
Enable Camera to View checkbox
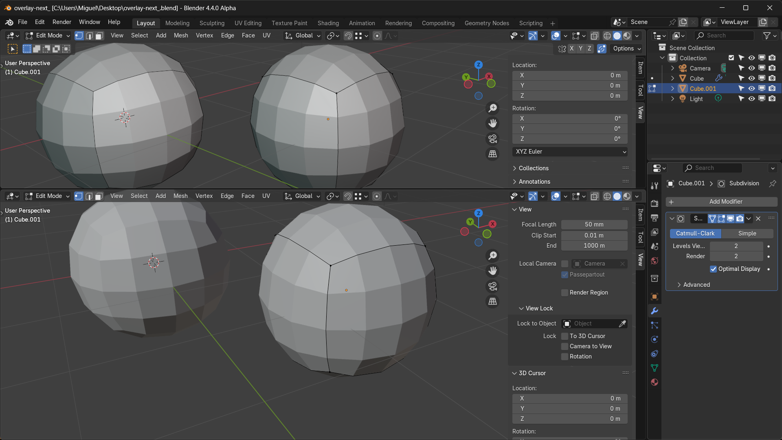[x=565, y=346]
